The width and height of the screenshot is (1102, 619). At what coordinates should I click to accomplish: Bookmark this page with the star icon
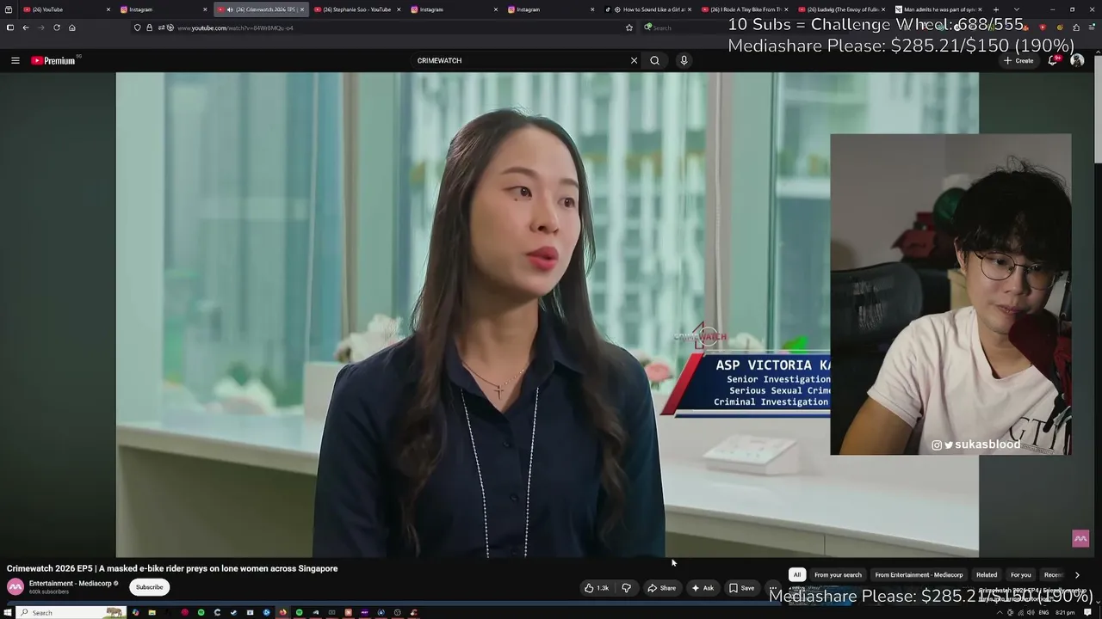[629, 28]
